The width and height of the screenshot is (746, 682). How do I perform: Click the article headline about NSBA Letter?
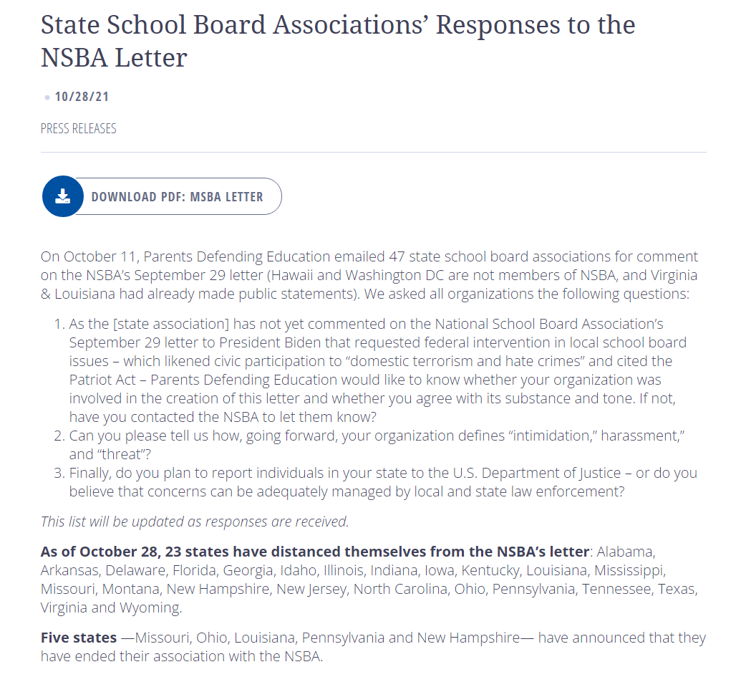coord(337,41)
